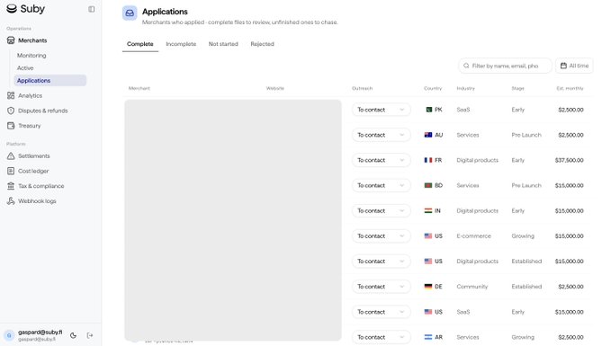Go to Cost ledger page
The height and width of the screenshot is (346, 611).
[33, 171]
